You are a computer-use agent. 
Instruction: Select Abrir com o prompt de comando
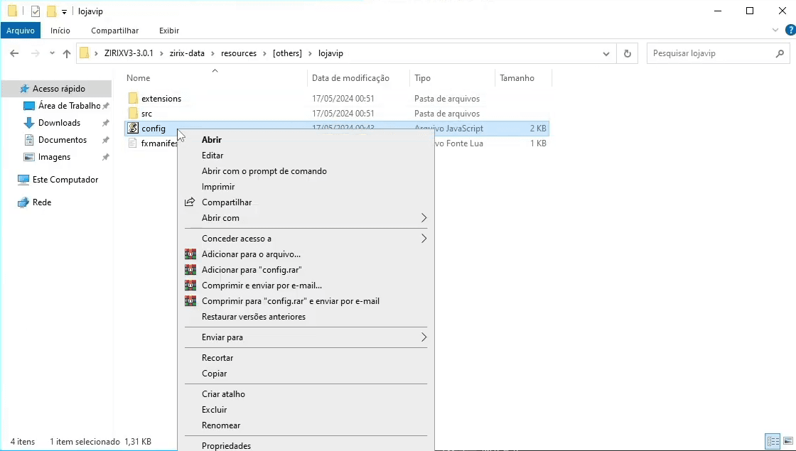coord(264,171)
